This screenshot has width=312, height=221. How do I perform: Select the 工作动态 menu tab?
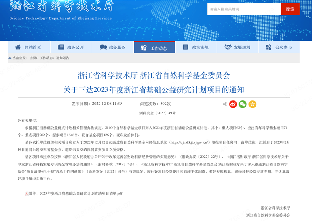[154, 47]
